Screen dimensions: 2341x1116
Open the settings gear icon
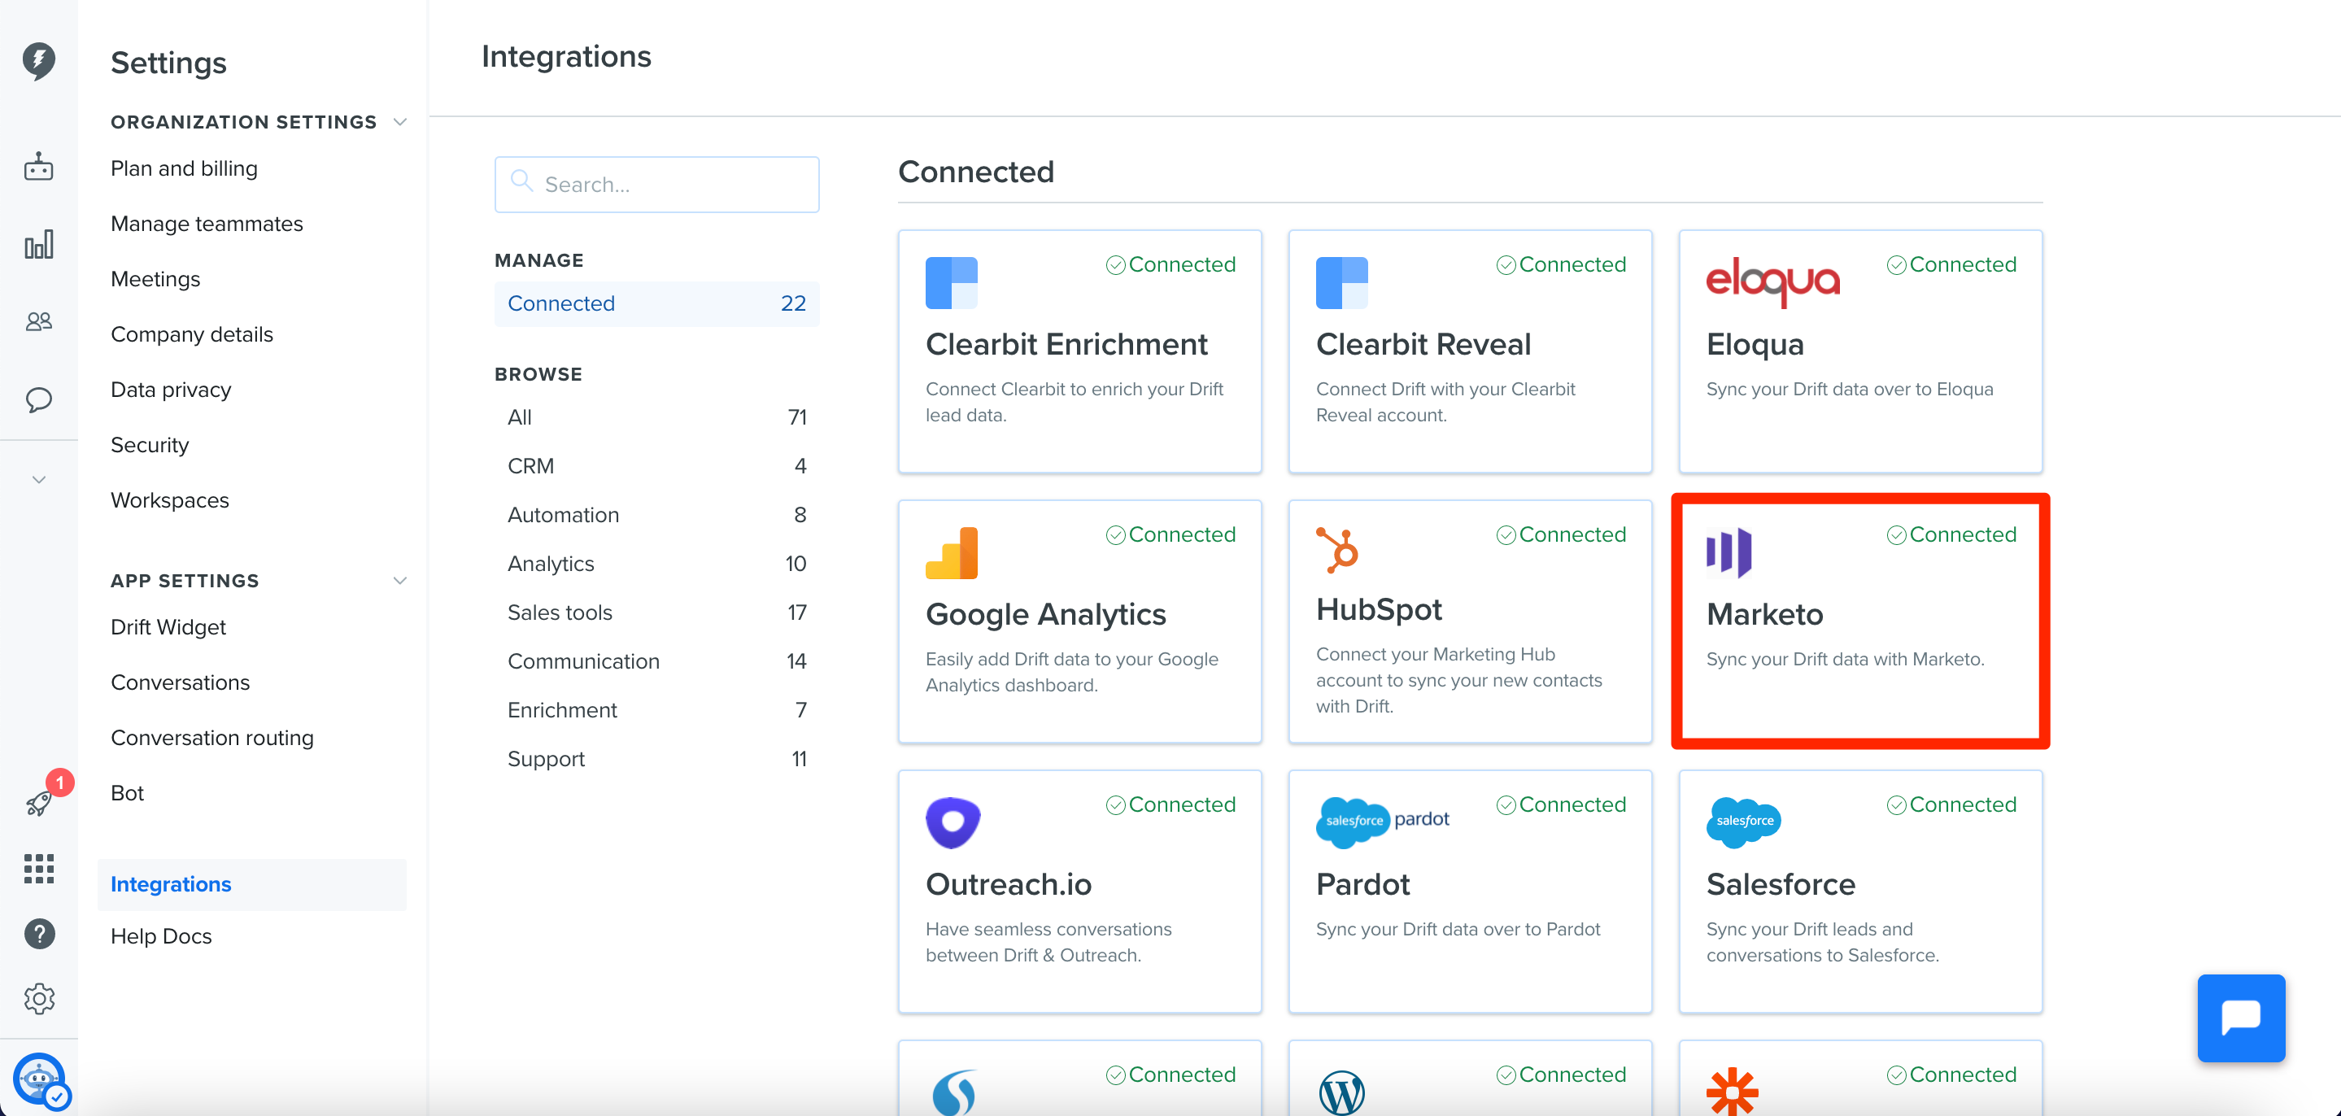pyautogui.click(x=38, y=999)
